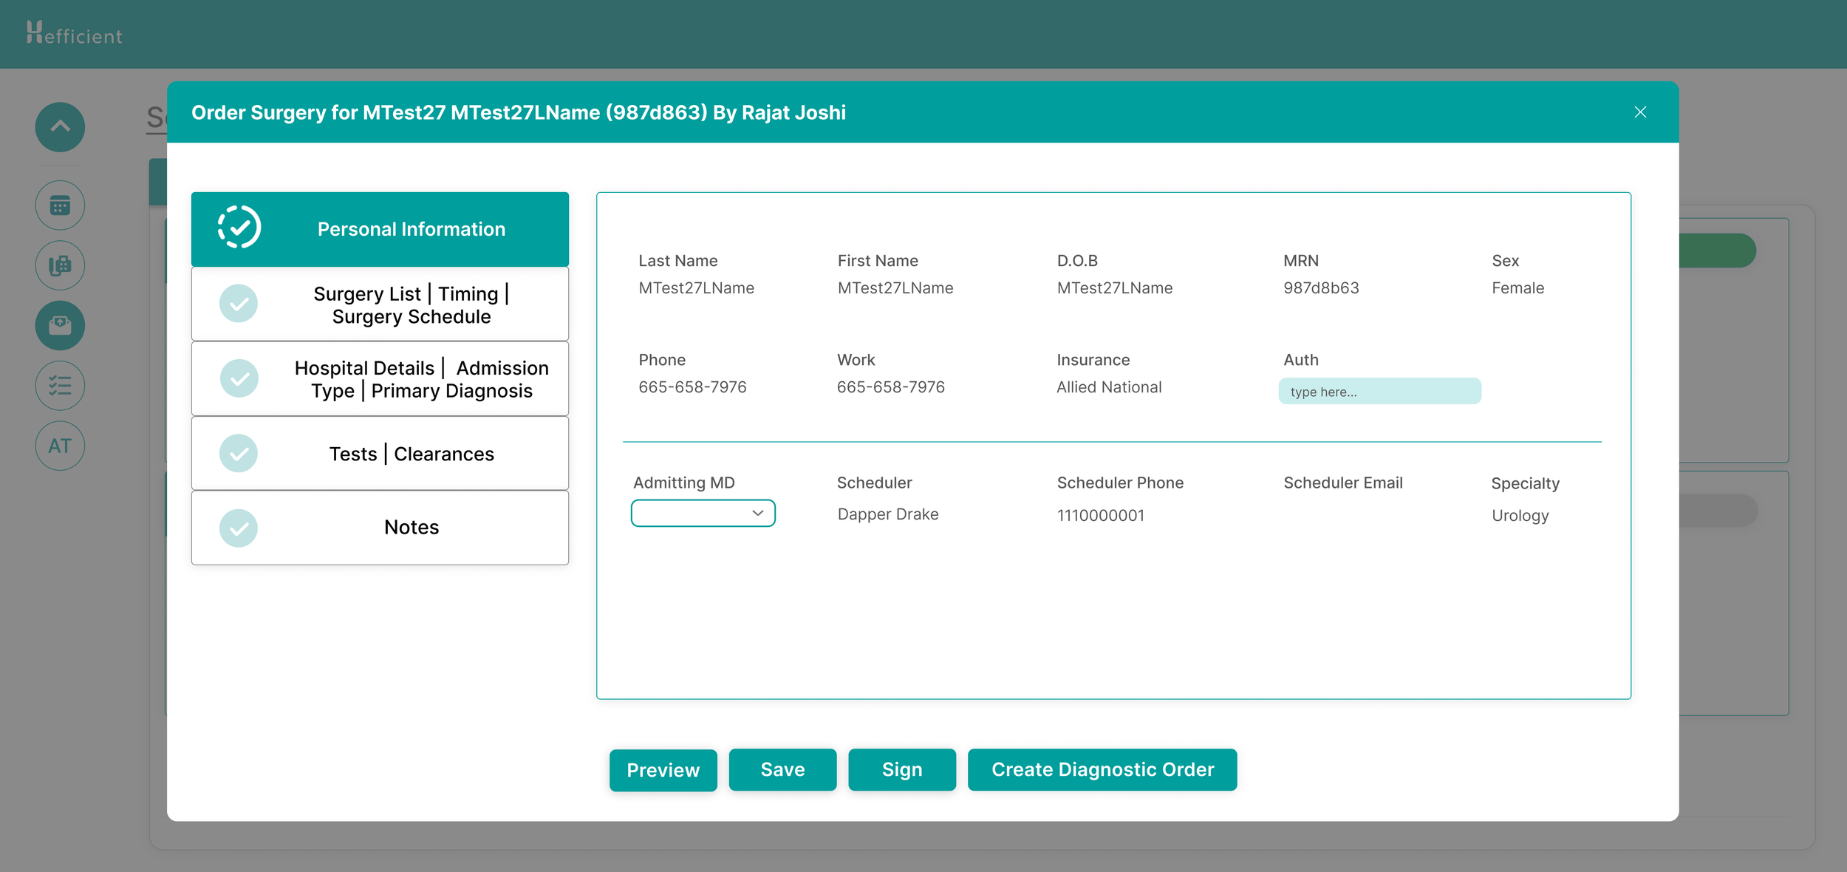Switch to Tests | Clearances tab
The image size is (1847, 872).
411,454
